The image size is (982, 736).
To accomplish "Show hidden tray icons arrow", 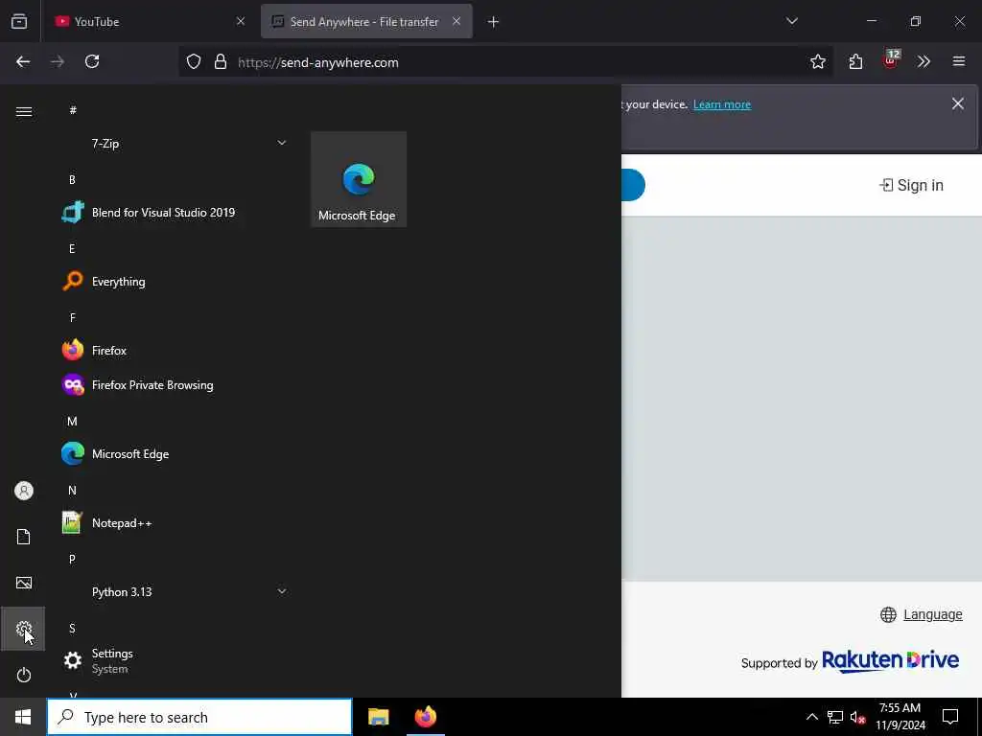I will tap(811, 717).
